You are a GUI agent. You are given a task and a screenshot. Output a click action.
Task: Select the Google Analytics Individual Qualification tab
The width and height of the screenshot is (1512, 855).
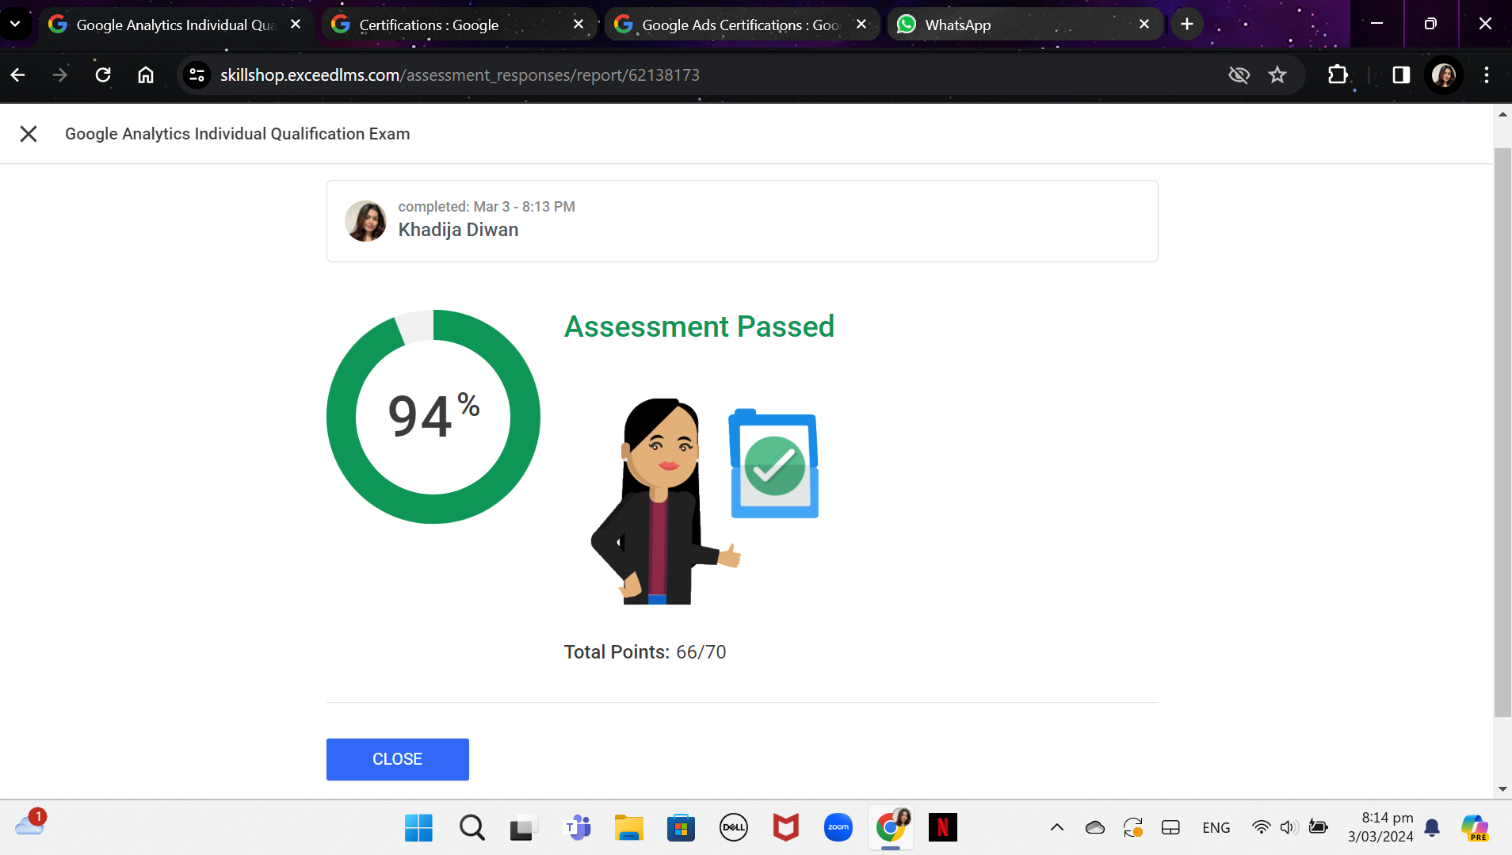[x=175, y=25]
